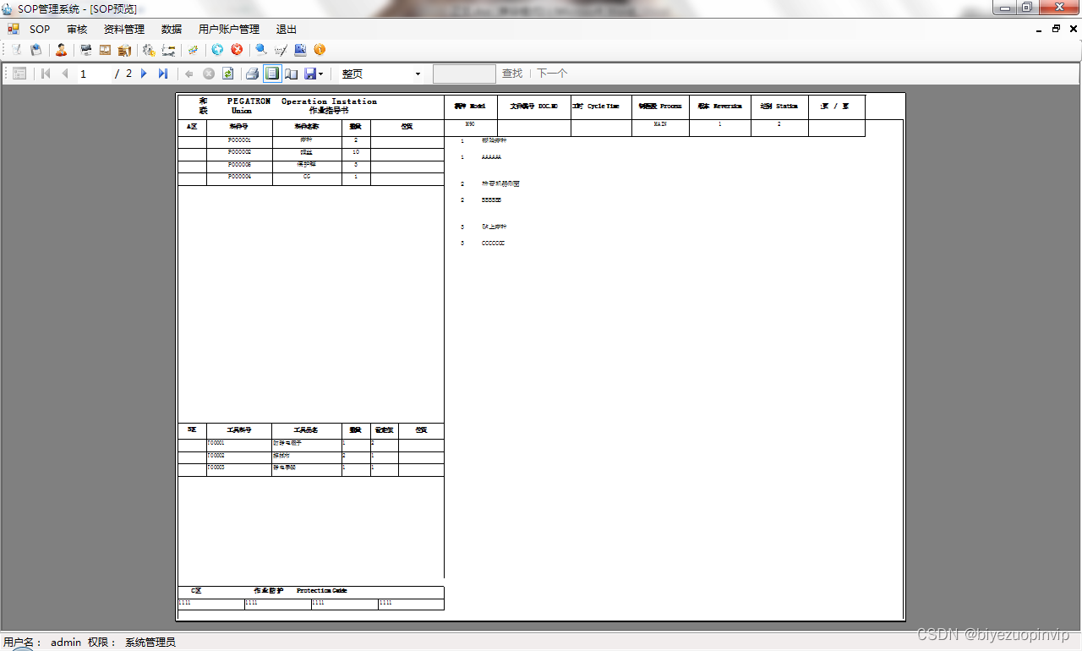Click 'PEGATRON Operation Instation' report heading
This screenshot has height=651, width=1082.
(302, 101)
